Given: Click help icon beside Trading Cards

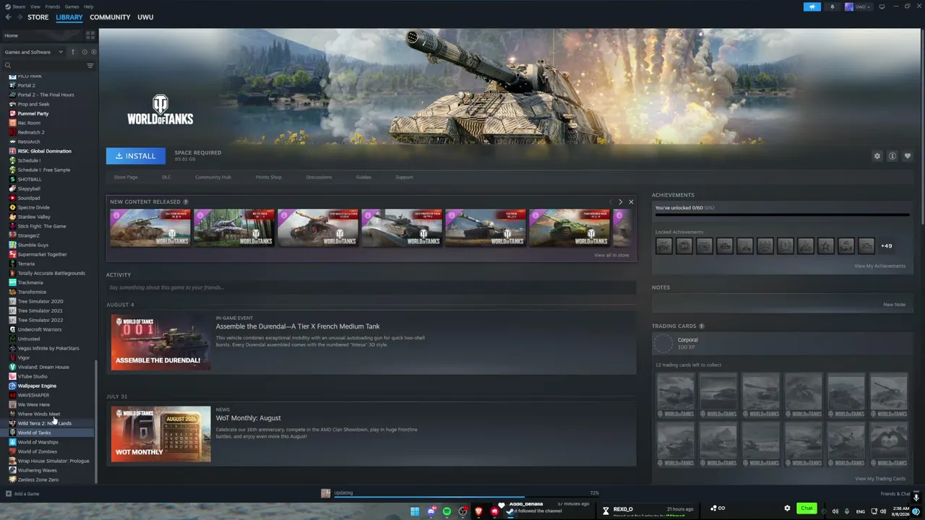Looking at the screenshot, I should tap(702, 326).
